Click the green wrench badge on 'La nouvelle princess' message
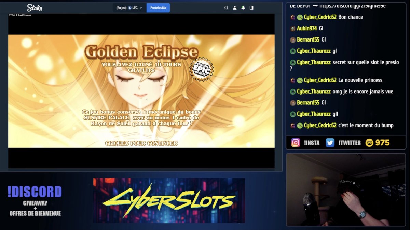The width and height of the screenshot is (410, 230). tap(300, 80)
